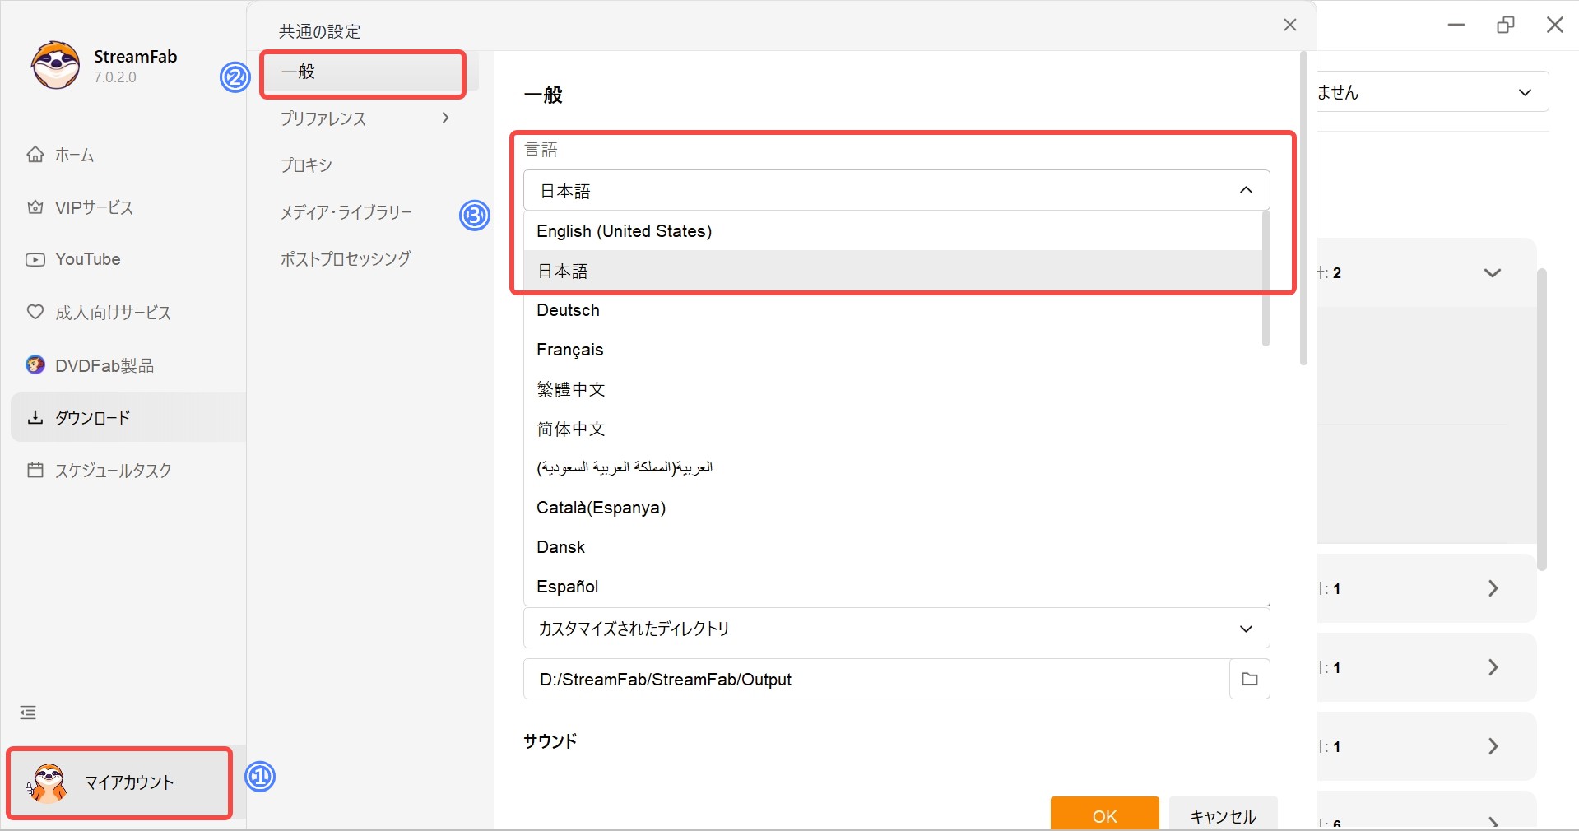
Task: Open DVDFab製品 in the sidebar
Action: tap(91, 365)
